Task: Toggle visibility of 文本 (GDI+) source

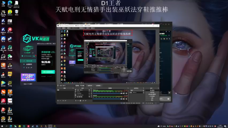Action: 89,90
